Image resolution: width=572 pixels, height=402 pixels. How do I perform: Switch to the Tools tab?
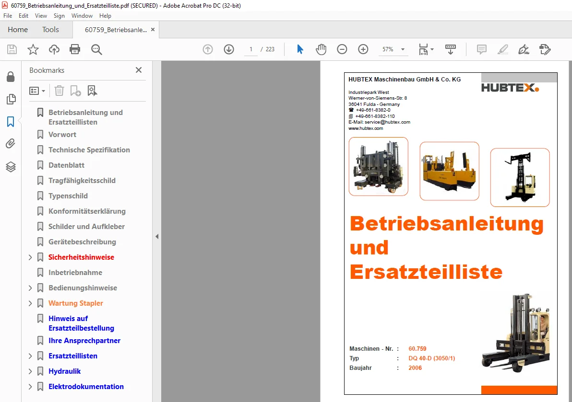point(50,30)
